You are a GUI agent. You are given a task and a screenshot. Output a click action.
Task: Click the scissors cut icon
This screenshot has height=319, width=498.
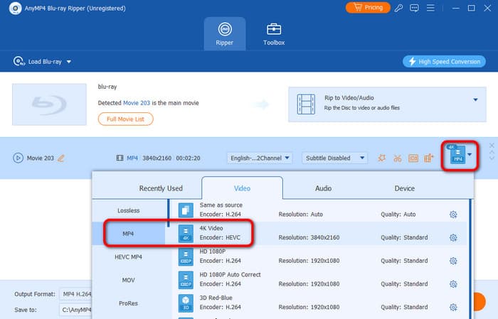397,158
